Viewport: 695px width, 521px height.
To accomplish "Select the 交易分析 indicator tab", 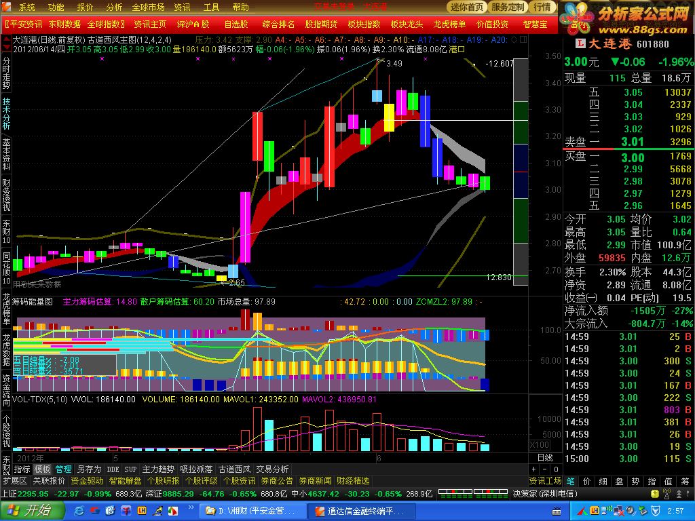I will pyautogui.click(x=272, y=469).
